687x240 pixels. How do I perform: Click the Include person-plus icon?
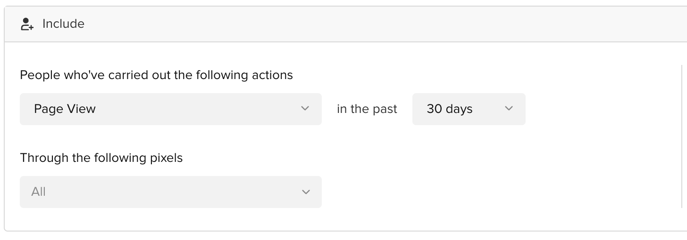pos(27,24)
